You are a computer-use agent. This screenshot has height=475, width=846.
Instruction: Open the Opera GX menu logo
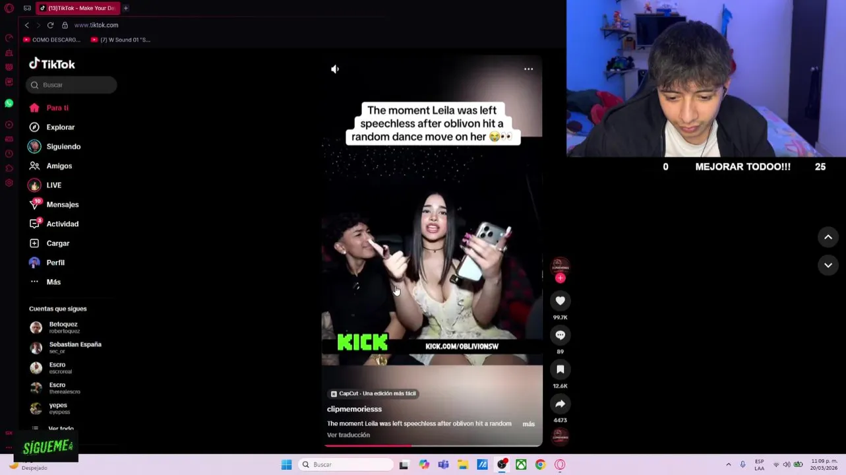9,8
